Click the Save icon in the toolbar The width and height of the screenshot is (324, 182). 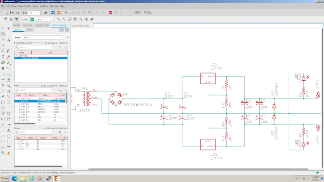click(x=12, y=12)
